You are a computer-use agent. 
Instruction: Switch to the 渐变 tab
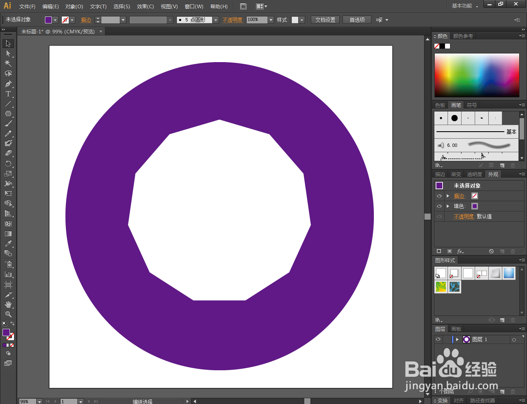456,174
